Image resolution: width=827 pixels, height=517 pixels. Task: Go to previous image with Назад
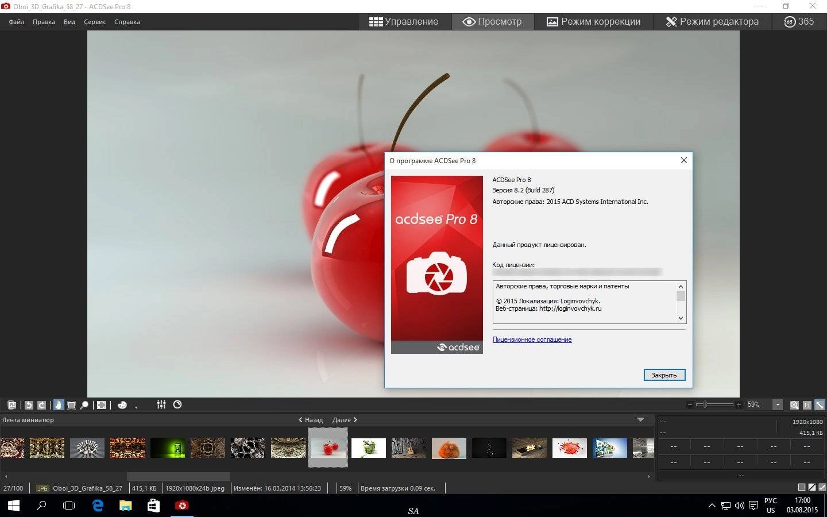coord(311,420)
